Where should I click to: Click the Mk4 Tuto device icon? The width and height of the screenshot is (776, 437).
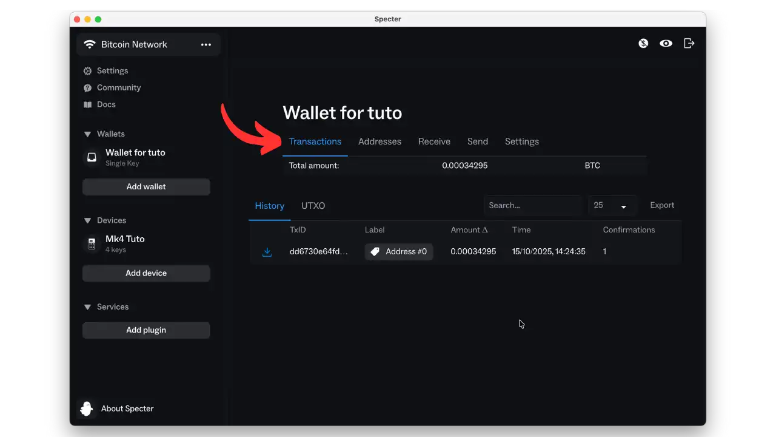coord(92,243)
